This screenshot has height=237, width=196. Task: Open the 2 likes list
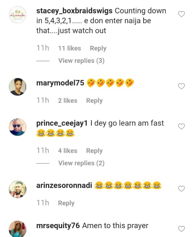pyautogui.click(x=68, y=101)
